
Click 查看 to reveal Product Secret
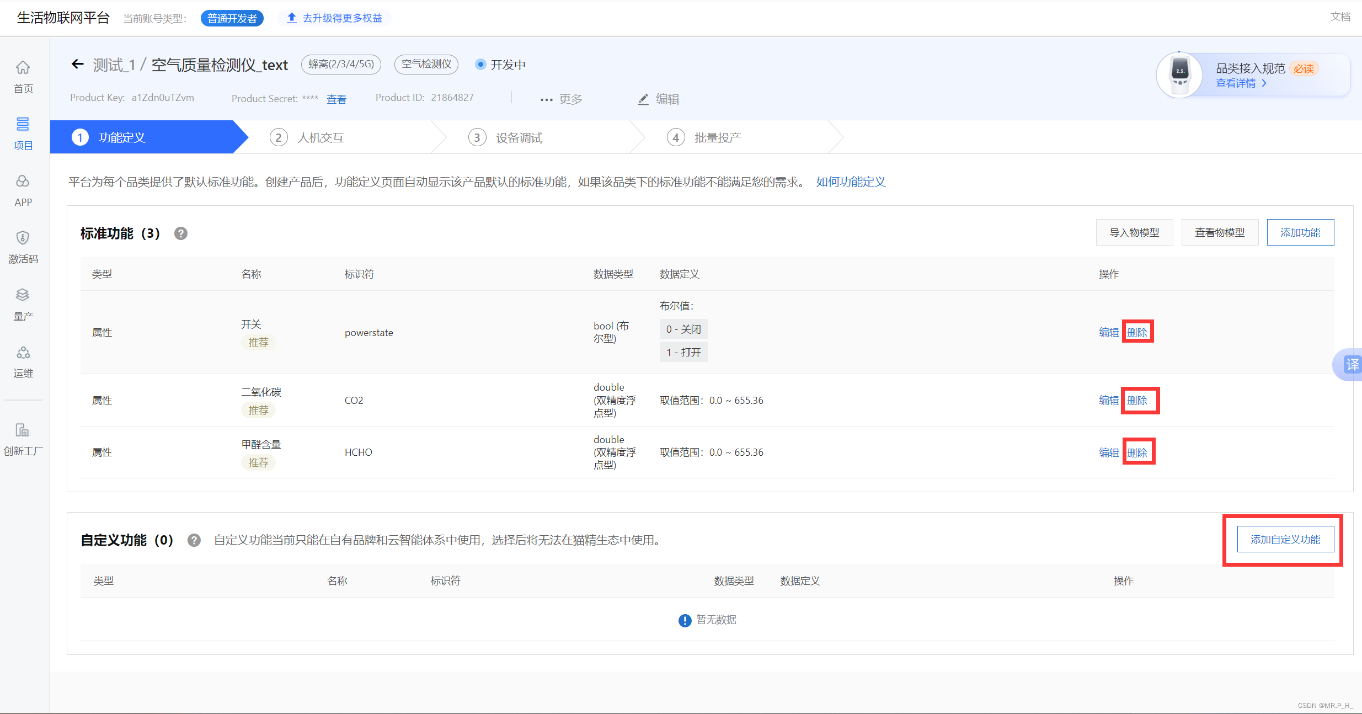pos(337,99)
